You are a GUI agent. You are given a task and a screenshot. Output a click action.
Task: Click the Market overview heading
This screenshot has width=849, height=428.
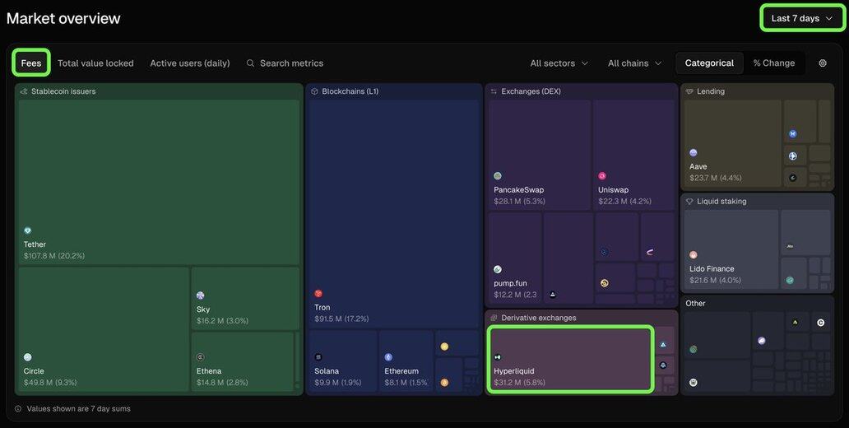point(63,18)
